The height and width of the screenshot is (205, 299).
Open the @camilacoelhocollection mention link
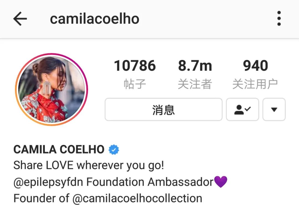137,198
